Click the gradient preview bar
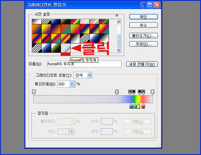Viewport: 201px width, 155px height. (93, 99)
